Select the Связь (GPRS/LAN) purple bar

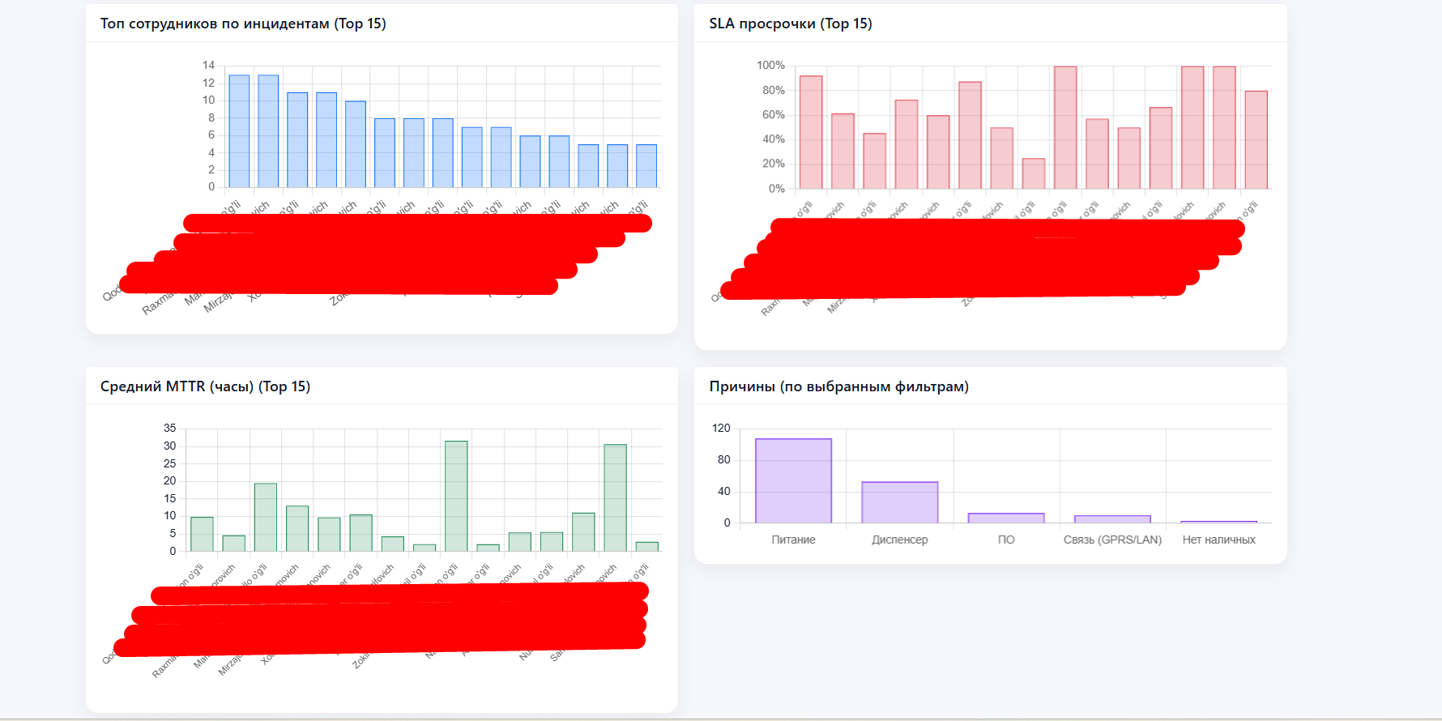tap(1112, 518)
